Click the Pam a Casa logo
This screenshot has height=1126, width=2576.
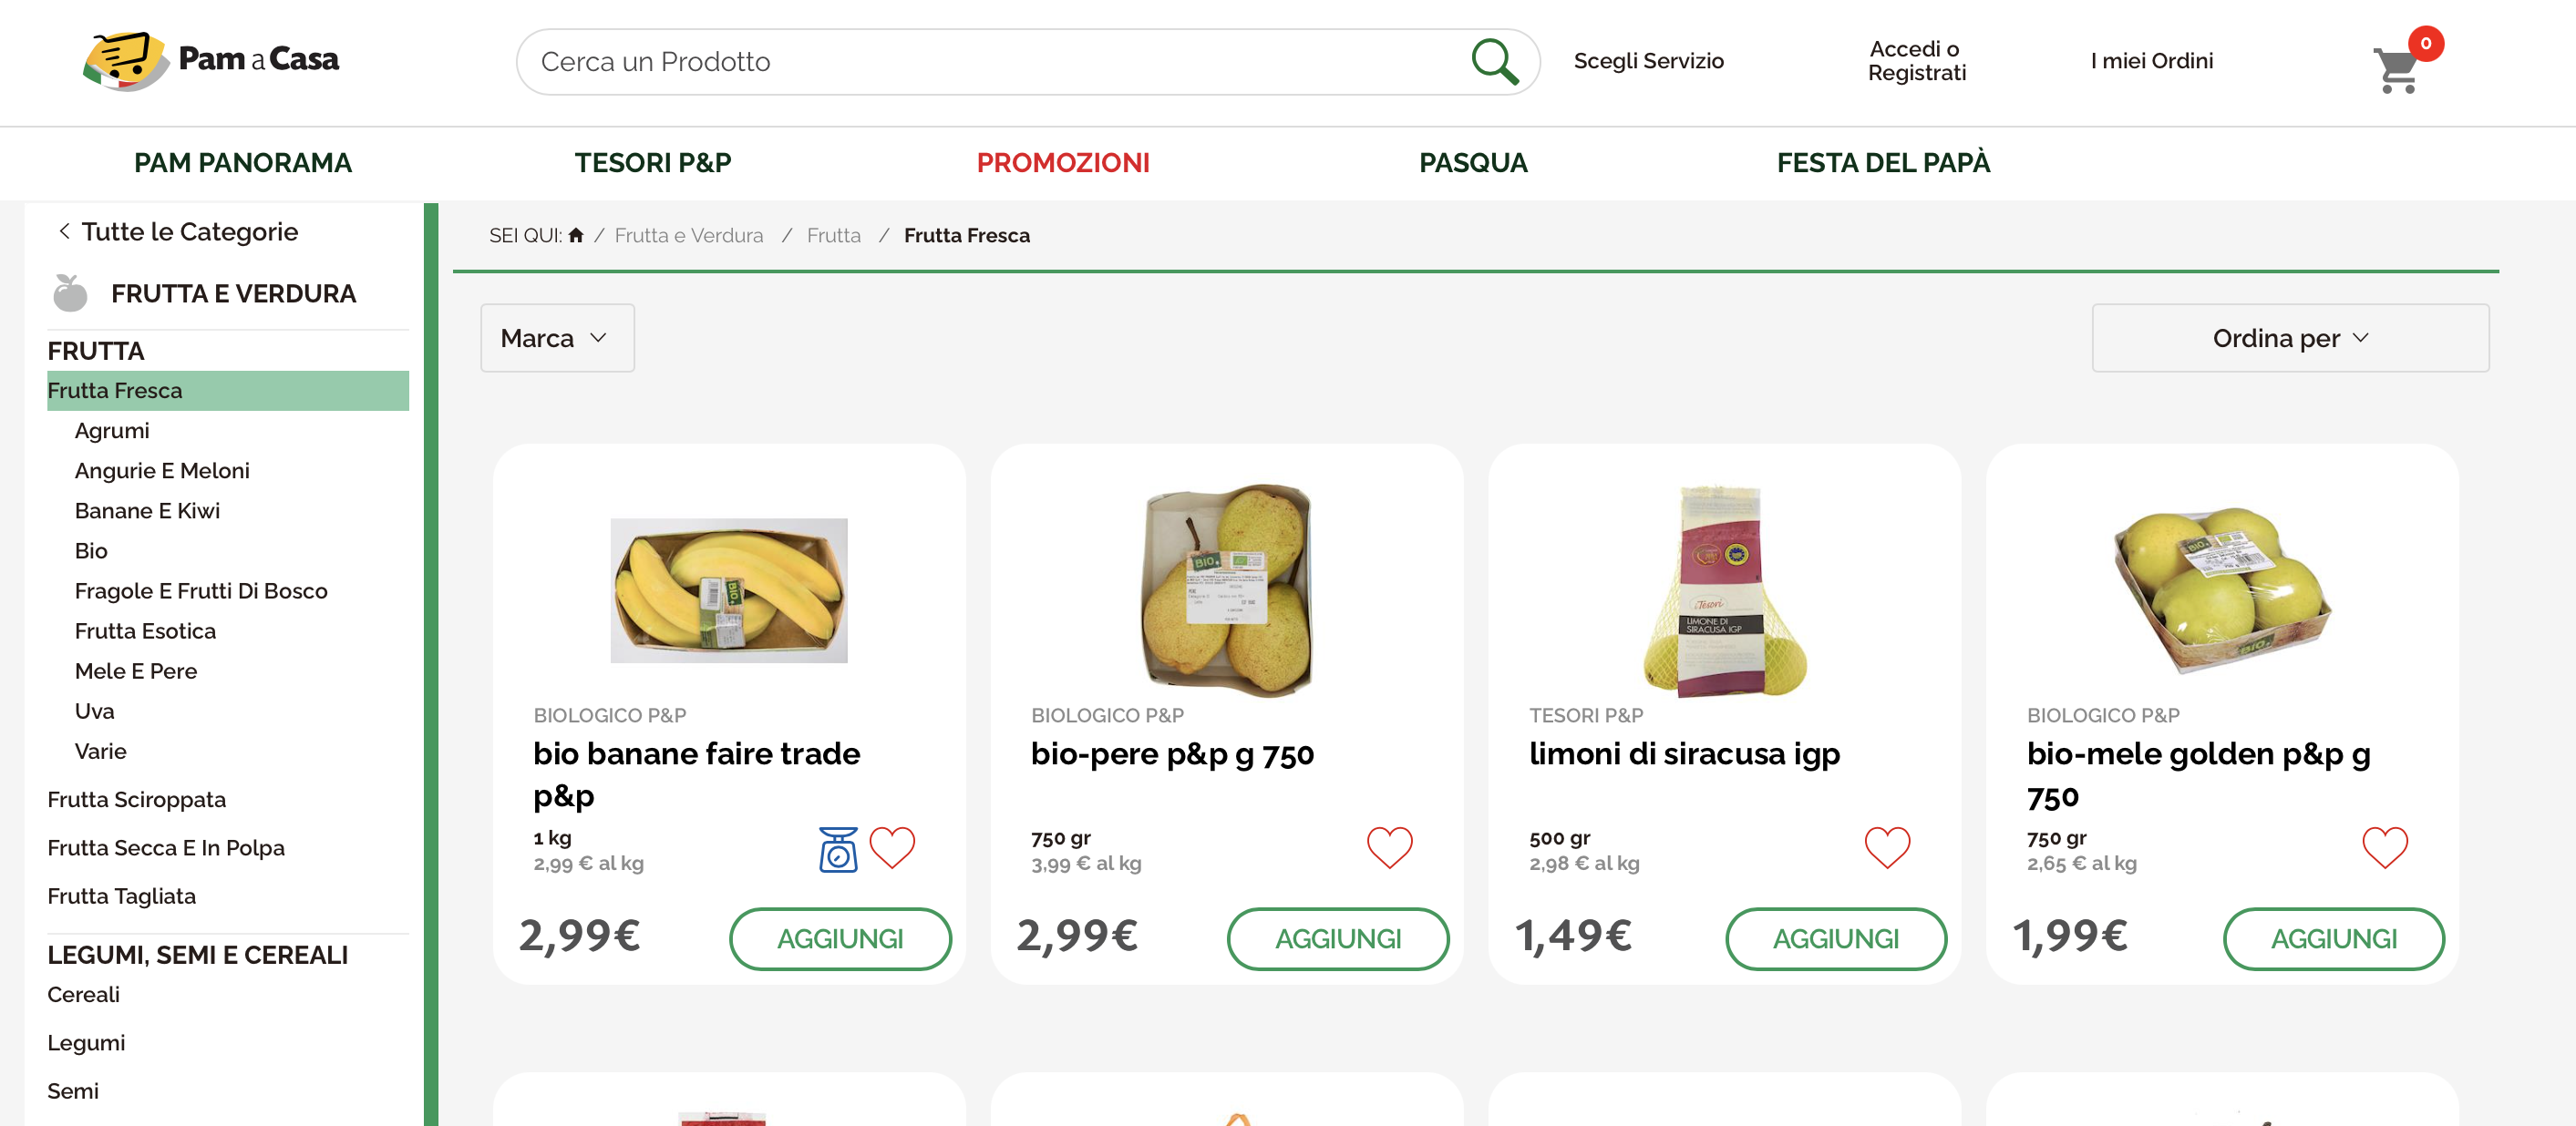point(211,60)
